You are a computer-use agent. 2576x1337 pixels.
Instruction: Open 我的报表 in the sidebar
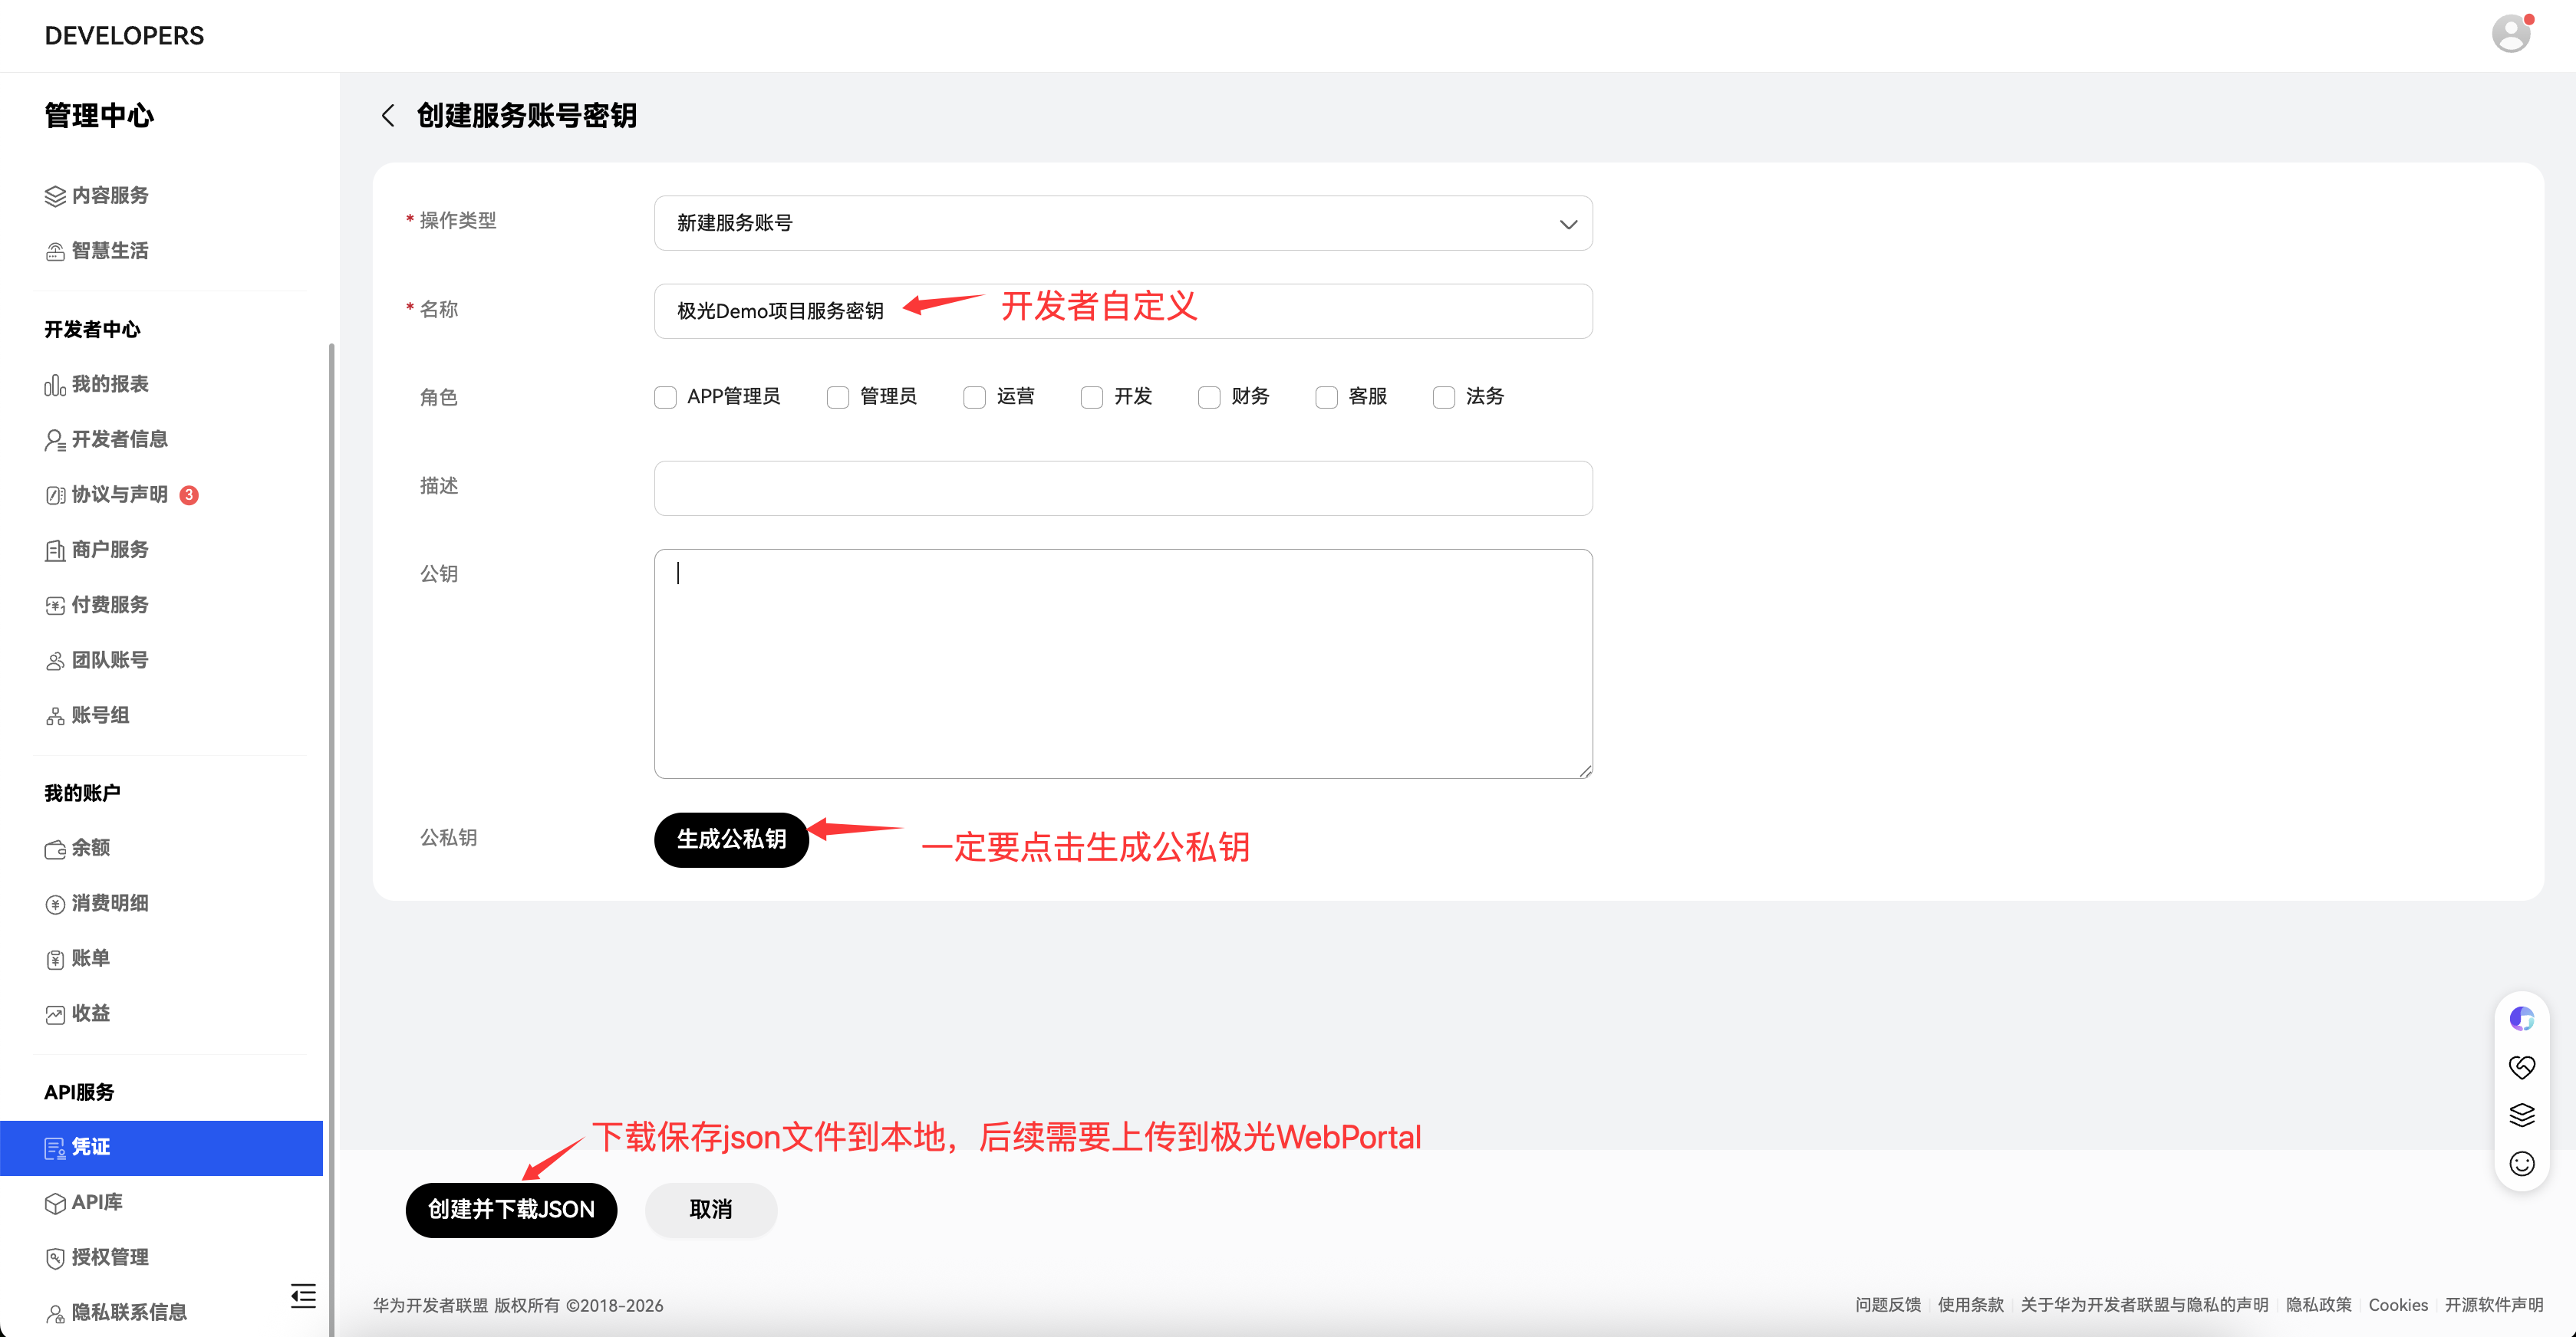[x=110, y=385]
